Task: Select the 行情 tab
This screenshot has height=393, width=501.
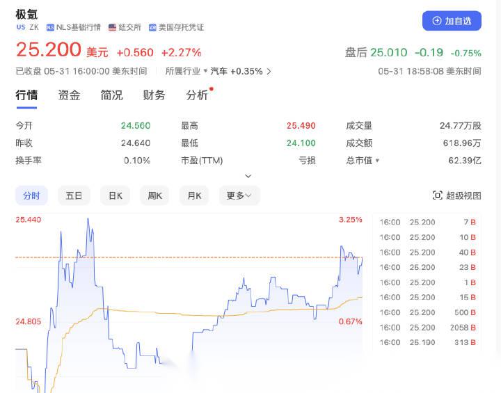Action: 26,95
